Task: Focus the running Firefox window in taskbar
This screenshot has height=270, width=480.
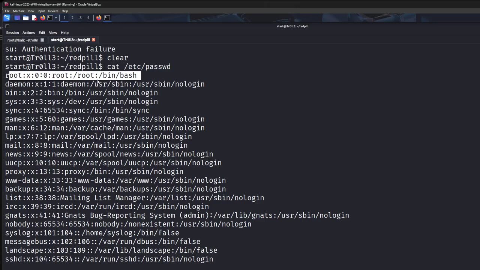Action: tap(99, 18)
